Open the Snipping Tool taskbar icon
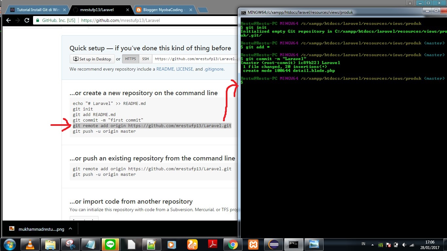 (71, 244)
